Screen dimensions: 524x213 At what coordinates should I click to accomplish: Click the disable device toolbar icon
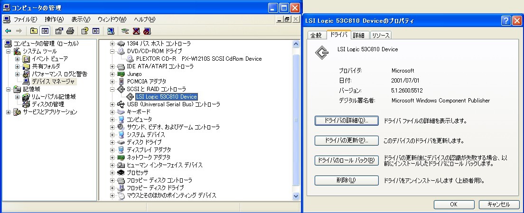point(147,31)
